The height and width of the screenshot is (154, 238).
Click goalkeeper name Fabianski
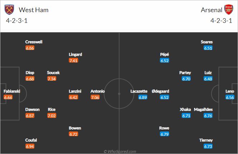point(12,91)
